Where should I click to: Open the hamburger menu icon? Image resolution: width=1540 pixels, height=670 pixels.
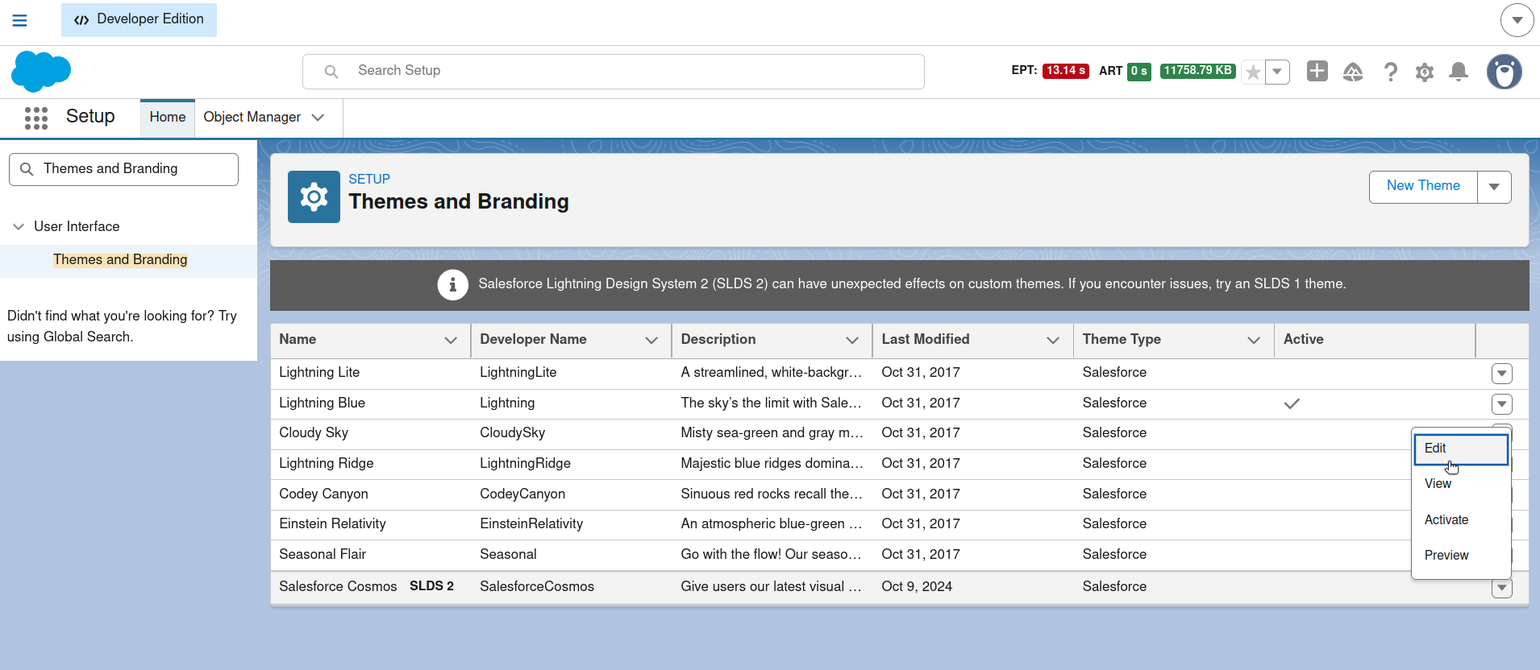tap(20, 20)
